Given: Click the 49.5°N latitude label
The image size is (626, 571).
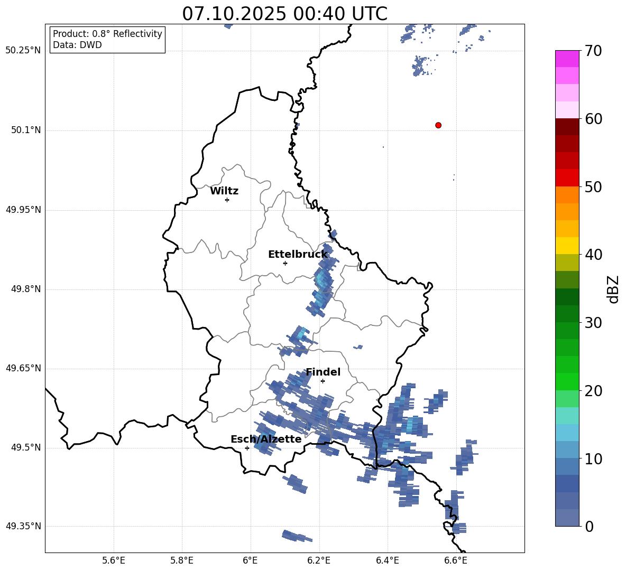Looking at the screenshot, I should [26, 447].
